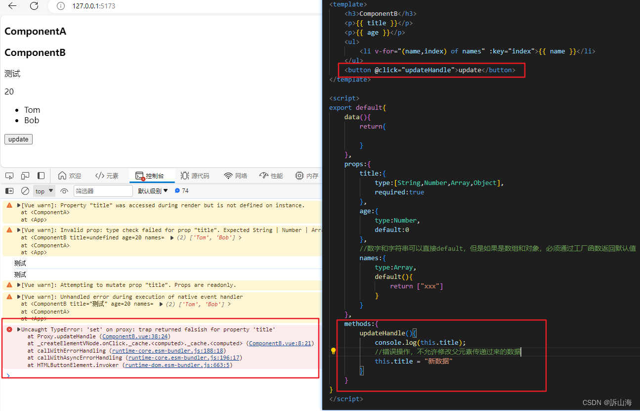Click the <h3>ComponentB</h3> code line
640x411 pixels.
381,13
